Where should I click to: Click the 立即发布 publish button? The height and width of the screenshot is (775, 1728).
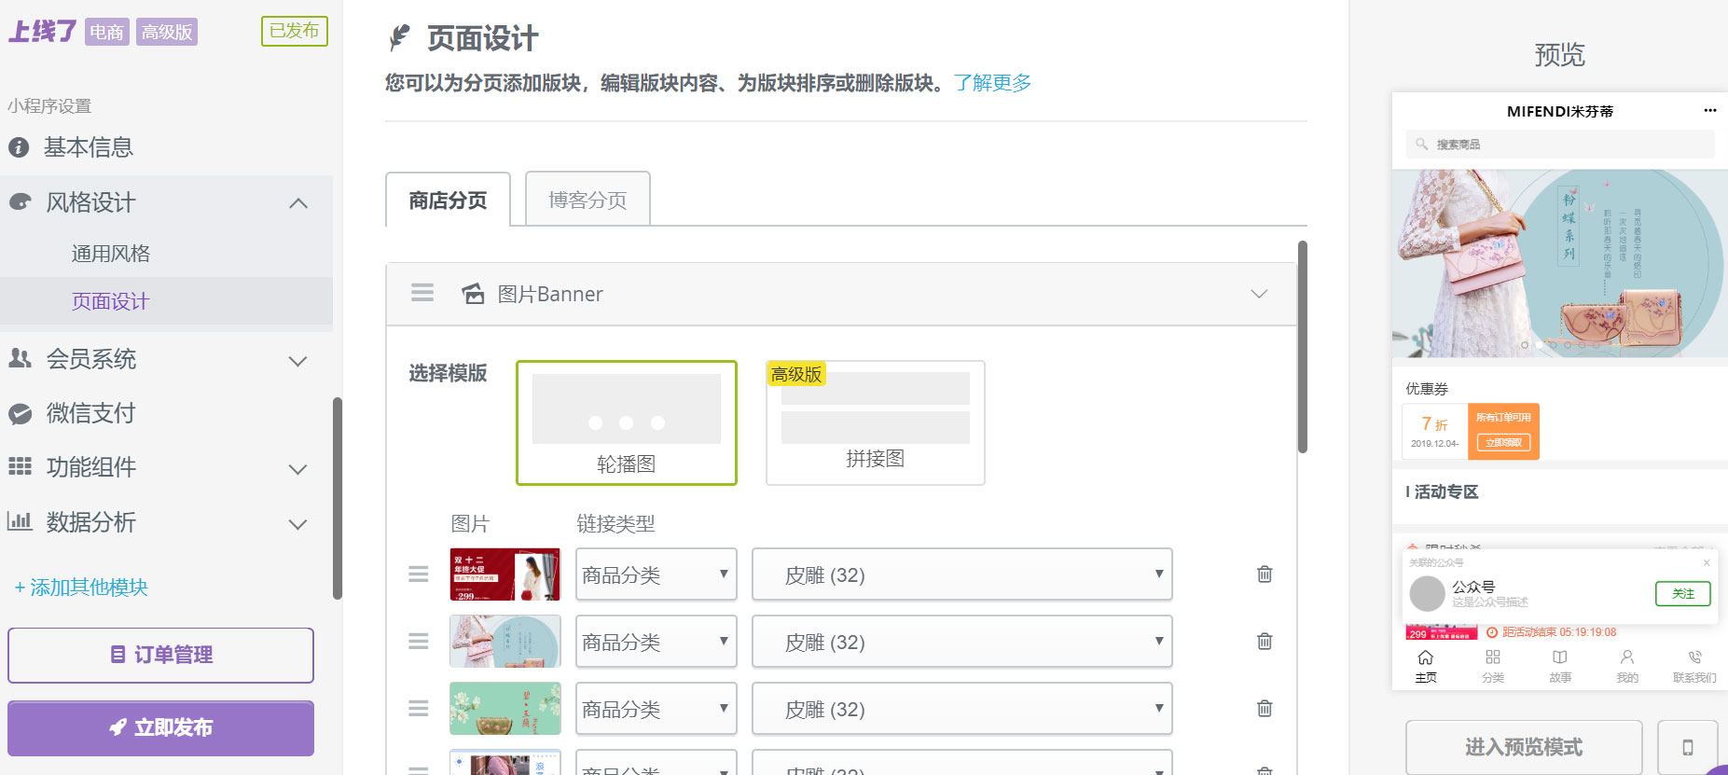(x=160, y=728)
